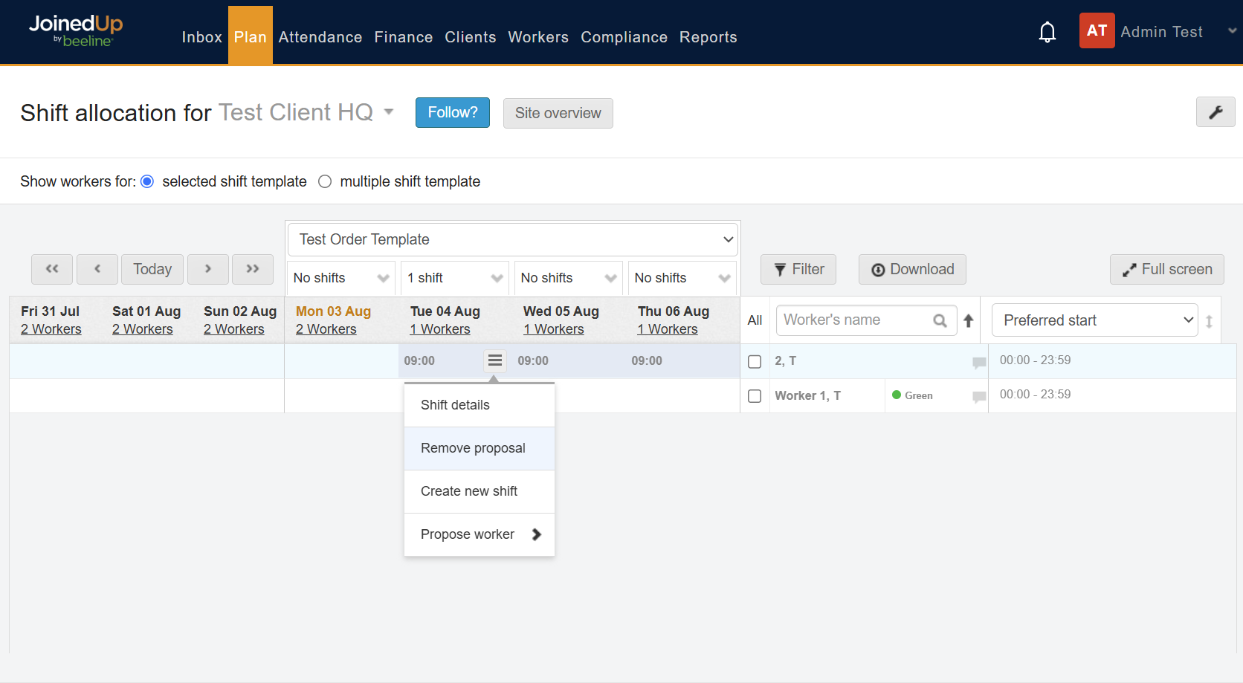Viewport: 1243px width, 683px height.
Task: Select the 'multiple shift template' radio
Action: click(x=325, y=181)
